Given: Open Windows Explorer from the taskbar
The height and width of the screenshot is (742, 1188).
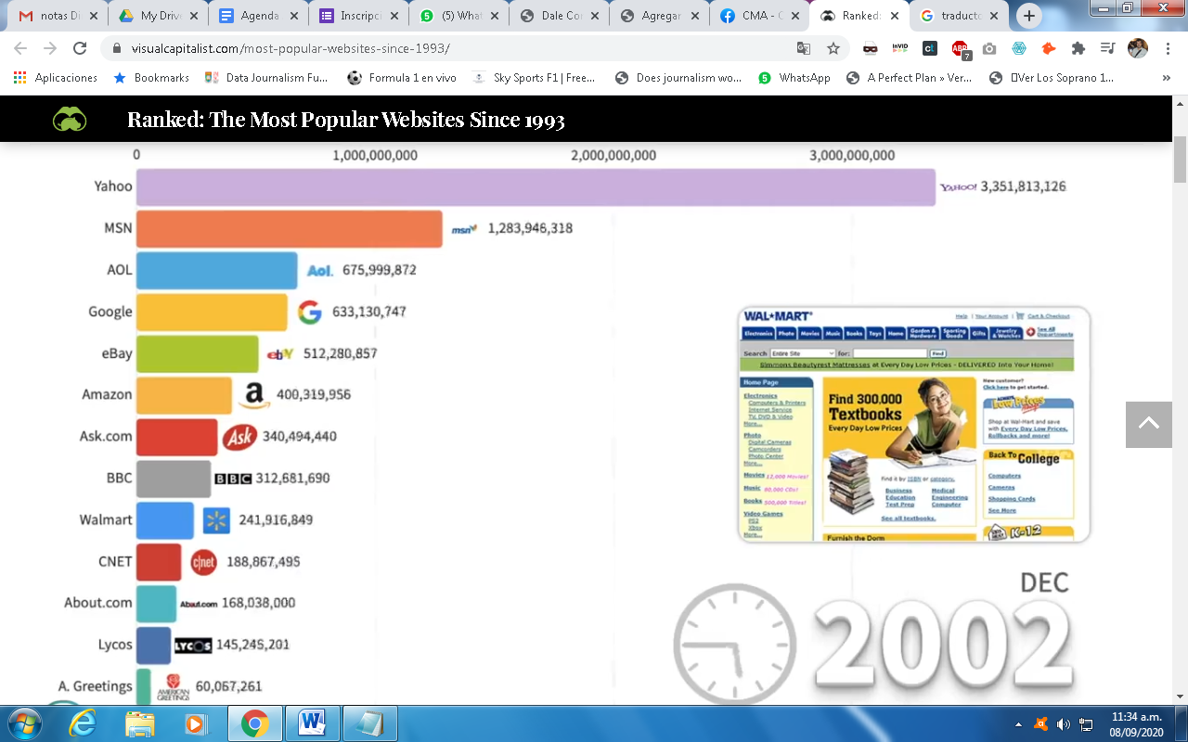Looking at the screenshot, I should [140, 723].
